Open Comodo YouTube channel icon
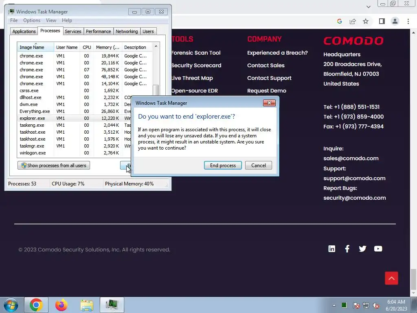The height and width of the screenshot is (313, 417). tap(378, 249)
